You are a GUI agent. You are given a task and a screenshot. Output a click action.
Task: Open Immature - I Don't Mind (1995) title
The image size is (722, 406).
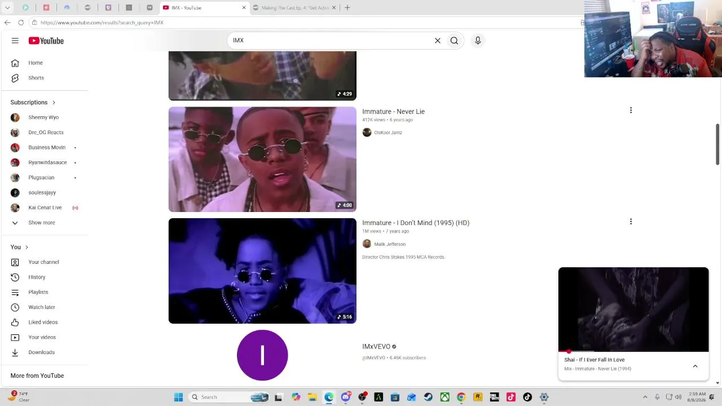click(416, 223)
